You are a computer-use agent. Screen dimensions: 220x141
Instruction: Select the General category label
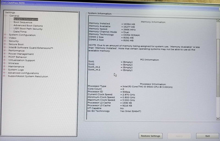click(x=14, y=16)
